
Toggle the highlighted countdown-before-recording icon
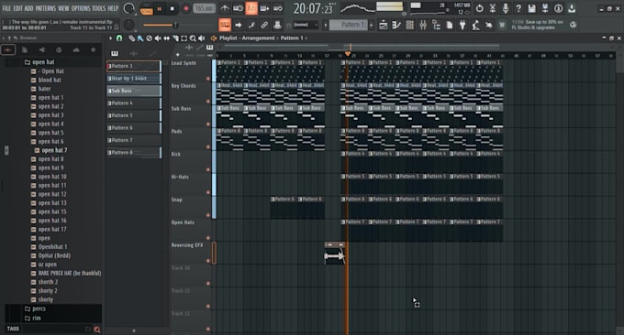[251, 8]
